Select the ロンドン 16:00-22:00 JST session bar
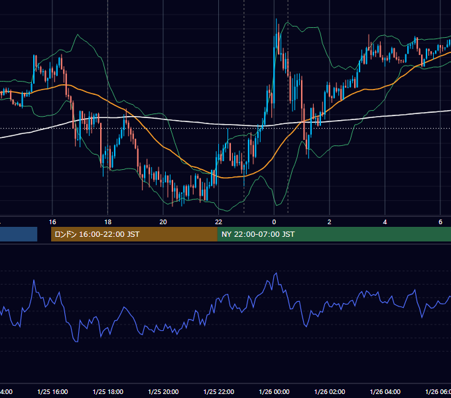 coord(134,234)
